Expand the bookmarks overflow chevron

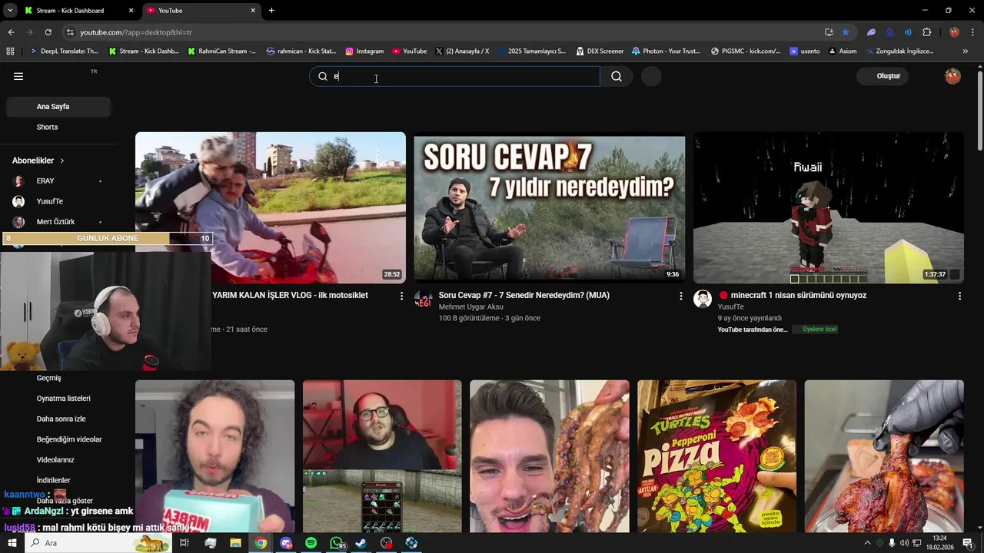pyautogui.click(x=966, y=51)
